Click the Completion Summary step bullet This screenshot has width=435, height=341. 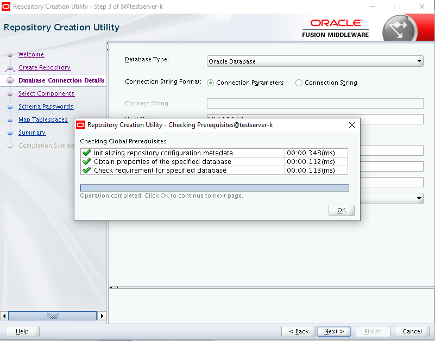[x=10, y=146]
